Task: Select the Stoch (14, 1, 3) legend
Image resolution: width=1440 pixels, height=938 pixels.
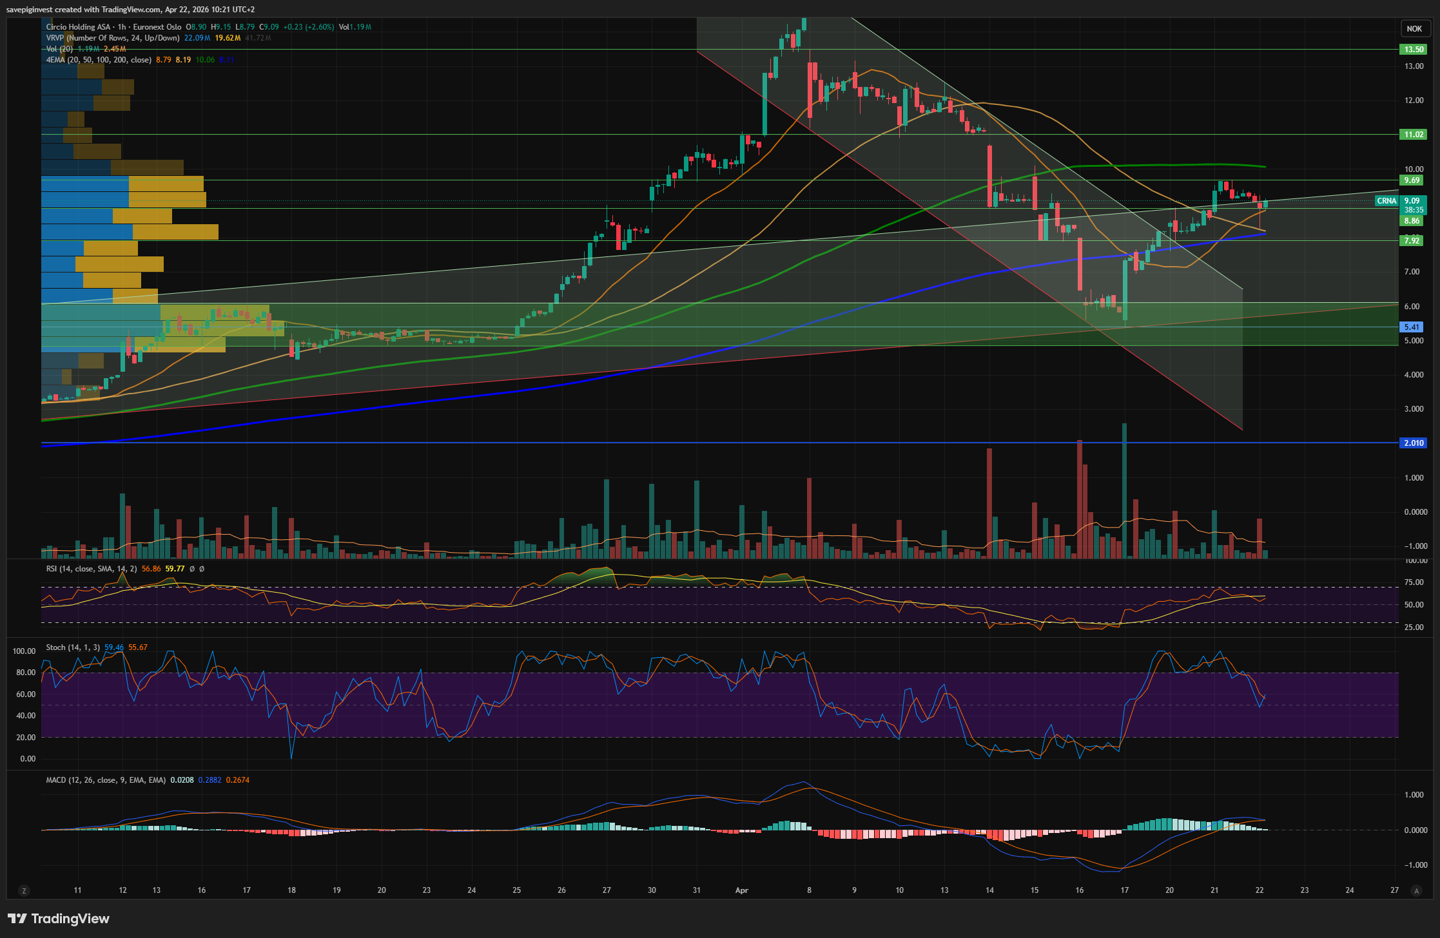Action: point(72,647)
